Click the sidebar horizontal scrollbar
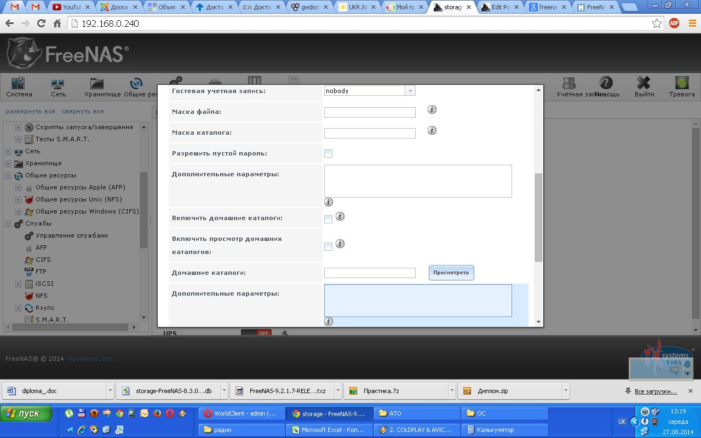The height and width of the screenshot is (438, 701). point(69,327)
